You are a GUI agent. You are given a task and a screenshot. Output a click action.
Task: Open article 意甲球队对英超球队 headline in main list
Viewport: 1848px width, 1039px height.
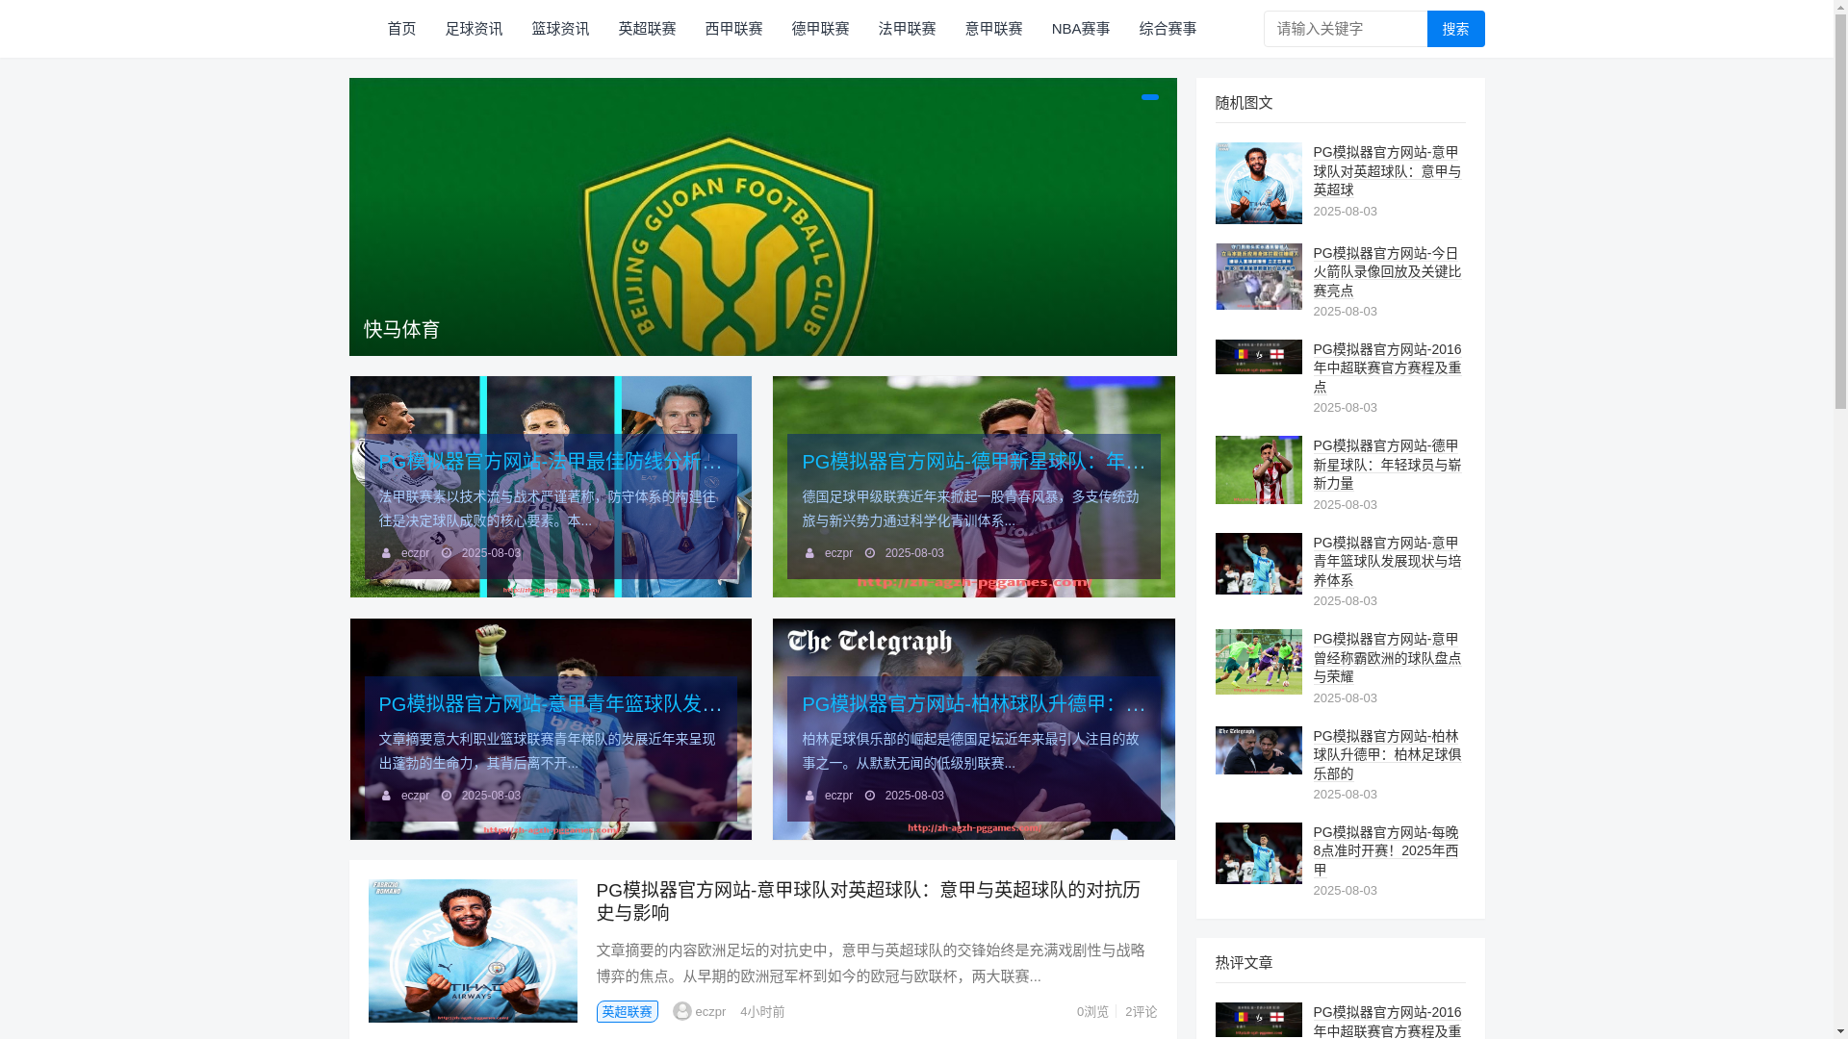point(868,900)
